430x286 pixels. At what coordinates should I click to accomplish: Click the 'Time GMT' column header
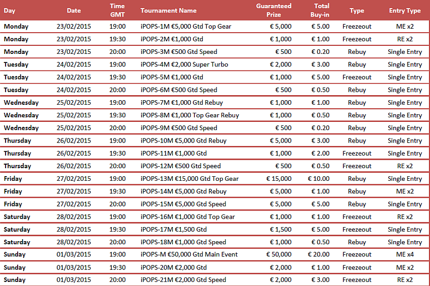click(117, 11)
